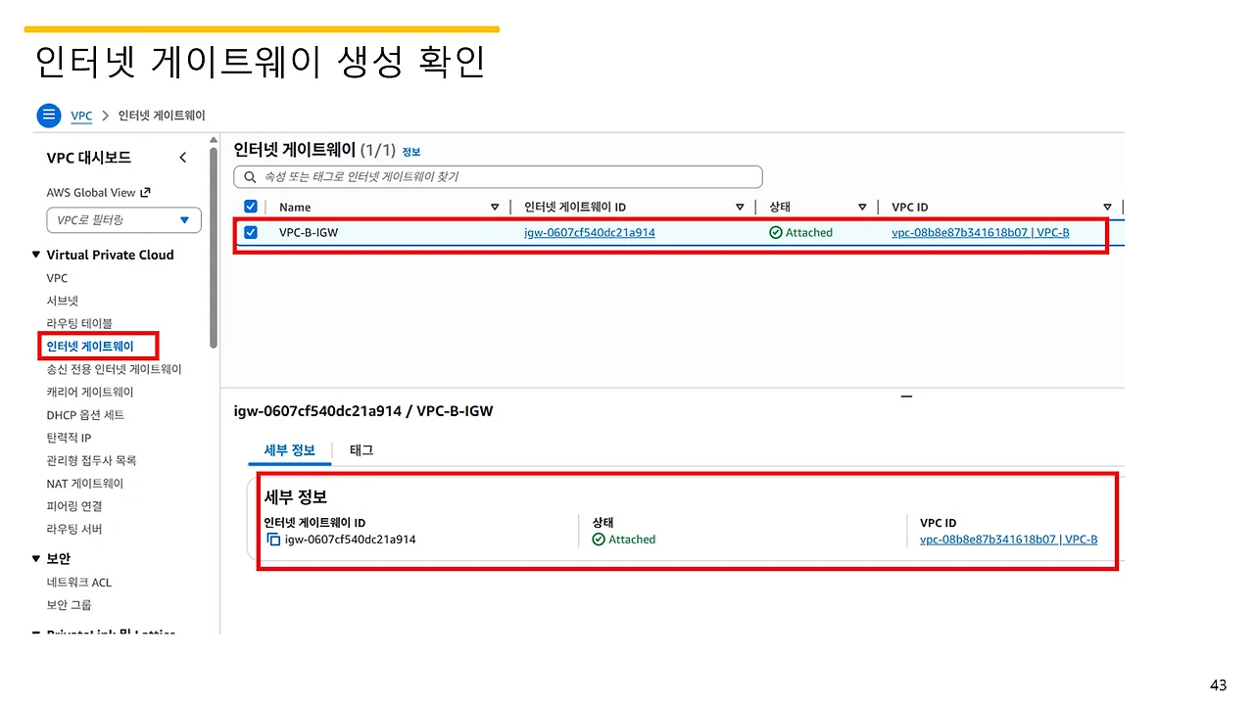Open 송신 전용 인터넷 게이트웨이
The image size is (1254, 705).
[x=114, y=369]
